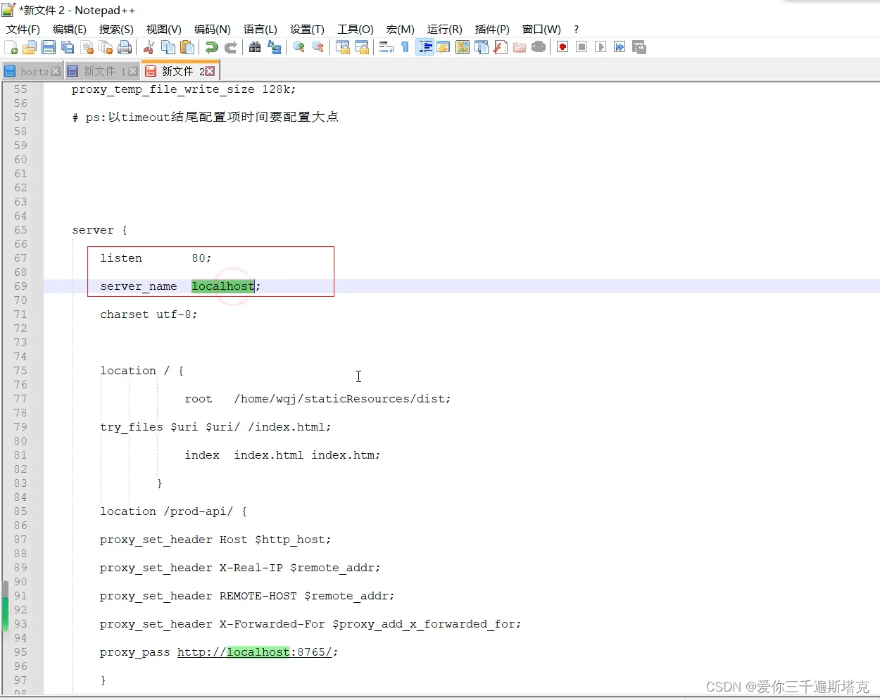Open the 视图(V) menu

(x=164, y=29)
